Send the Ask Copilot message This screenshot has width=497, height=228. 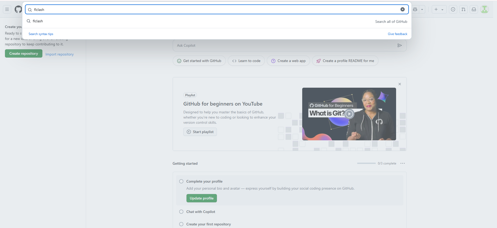399,45
